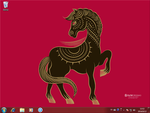Viewport: 150px width, 113px height.
Task: Click the Show Desktop strip at taskbar end
Action: [x=149, y=110]
